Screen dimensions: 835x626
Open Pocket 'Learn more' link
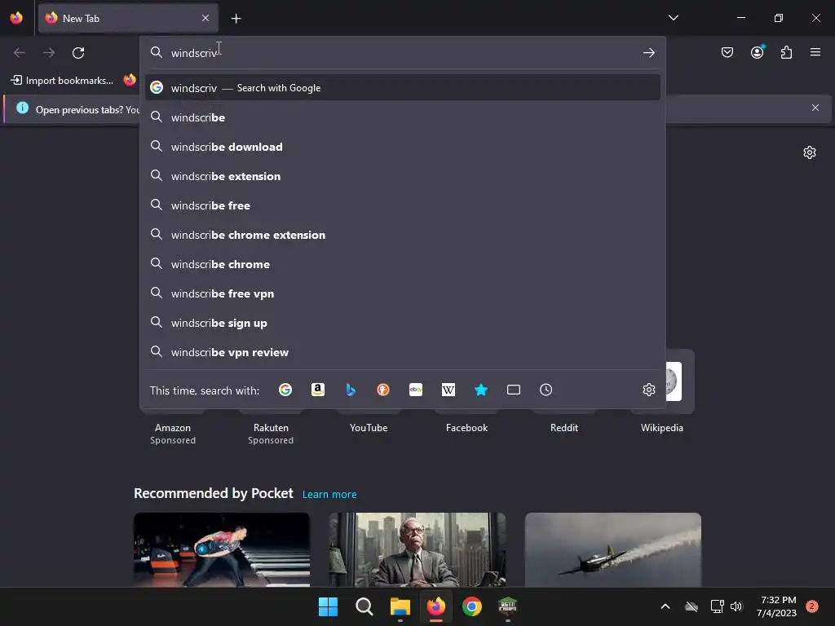329,495
